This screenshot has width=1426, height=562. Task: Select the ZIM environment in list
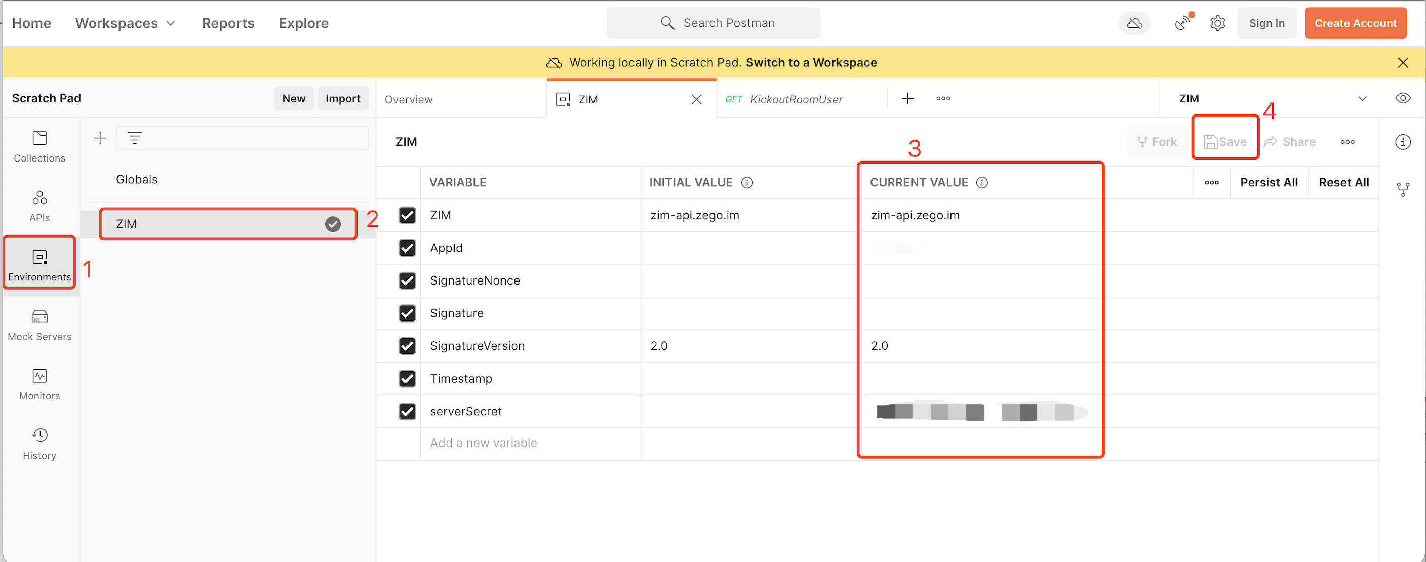pyautogui.click(x=228, y=224)
